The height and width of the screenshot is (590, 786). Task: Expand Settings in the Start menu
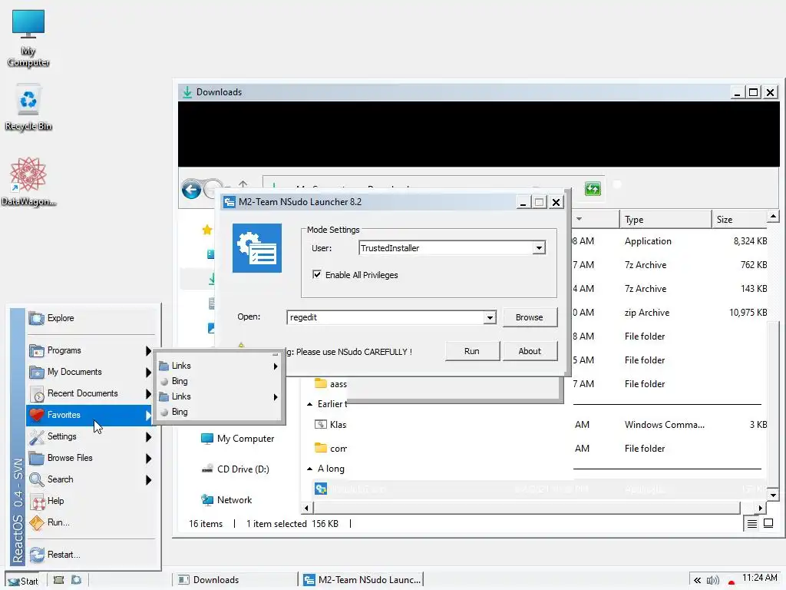91,436
